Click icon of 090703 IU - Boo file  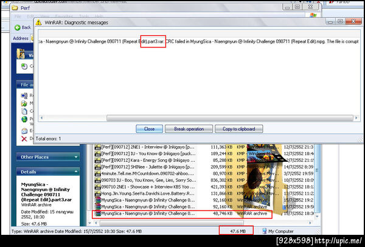pyautogui.click(x=97, y=180)
